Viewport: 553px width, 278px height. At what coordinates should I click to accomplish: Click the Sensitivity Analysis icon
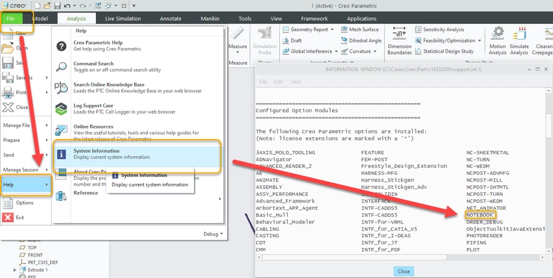click(418, 29)
